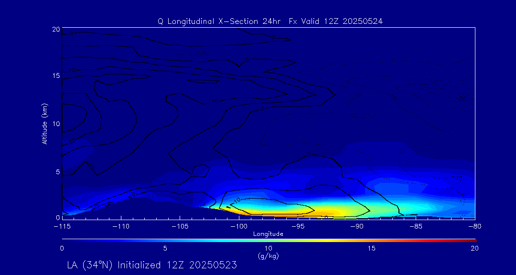
Task: Click the colorbar "15" scale label
Action: coord(372,249)
